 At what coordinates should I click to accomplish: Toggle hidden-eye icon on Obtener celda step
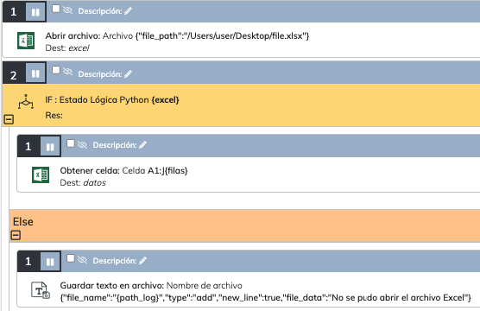coord(82,144)
